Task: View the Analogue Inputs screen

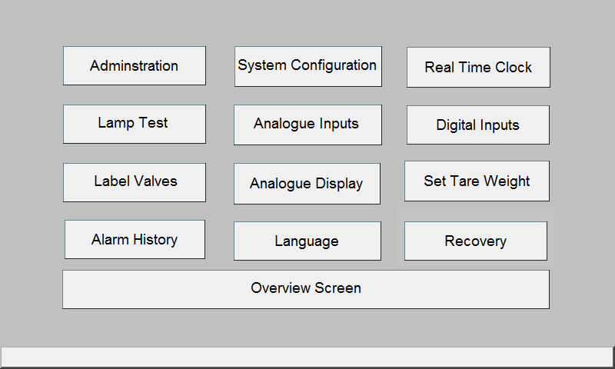Action: coord(308,125)
